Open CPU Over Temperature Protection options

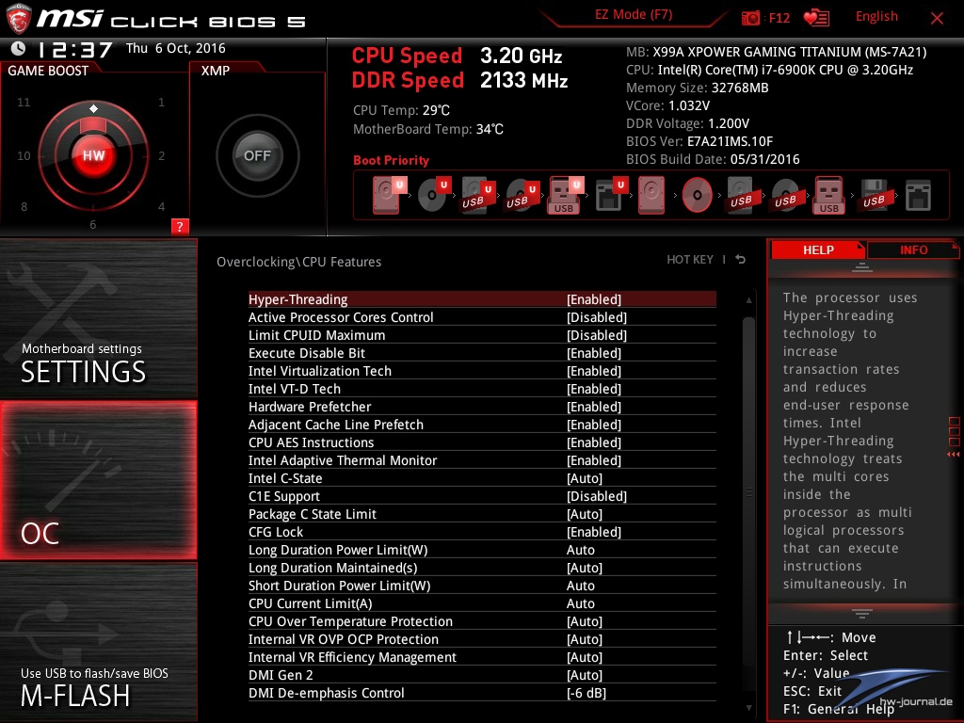[482, 621]
